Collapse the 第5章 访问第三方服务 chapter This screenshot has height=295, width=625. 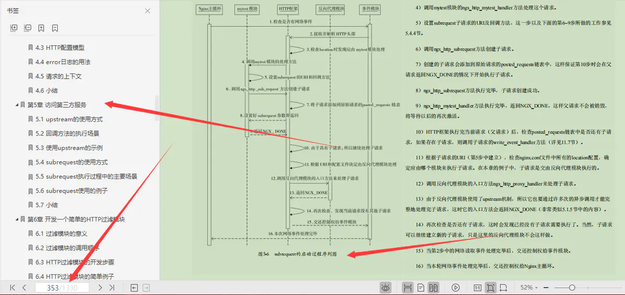(x=17, y=105)
